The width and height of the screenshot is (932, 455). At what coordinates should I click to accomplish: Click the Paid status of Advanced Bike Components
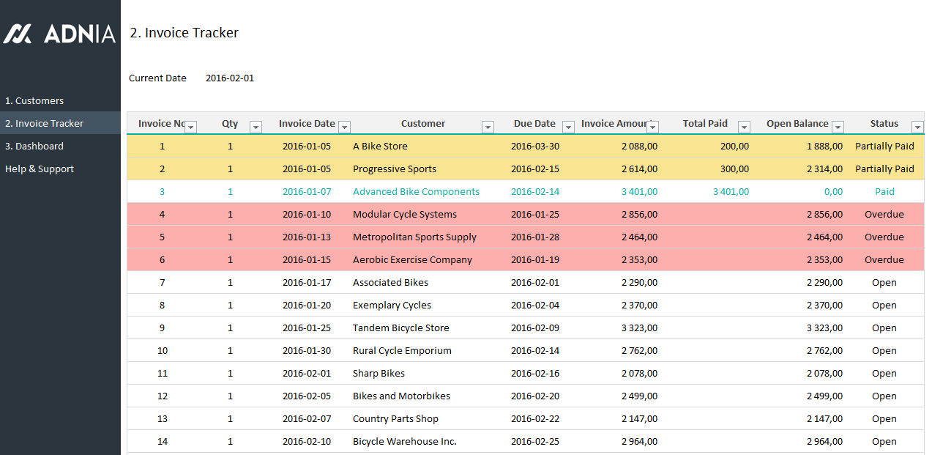(884, 191)
